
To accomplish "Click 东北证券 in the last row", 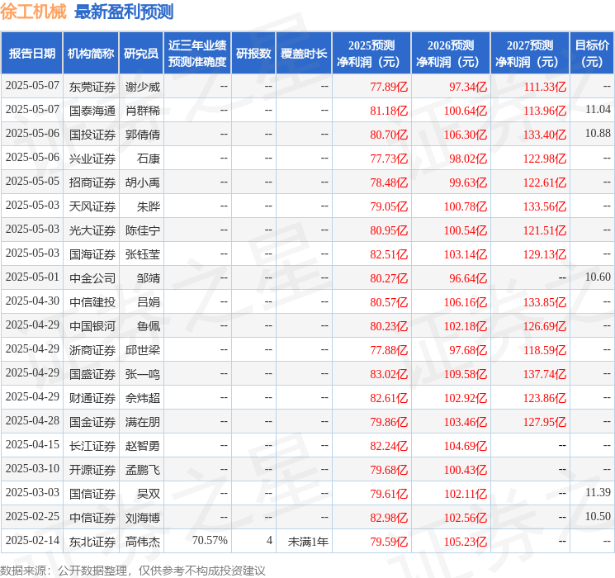I will [x=92, y=541].
